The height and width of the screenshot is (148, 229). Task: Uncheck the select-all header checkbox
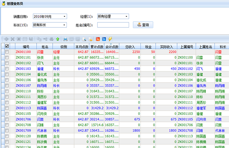[7, 46]
